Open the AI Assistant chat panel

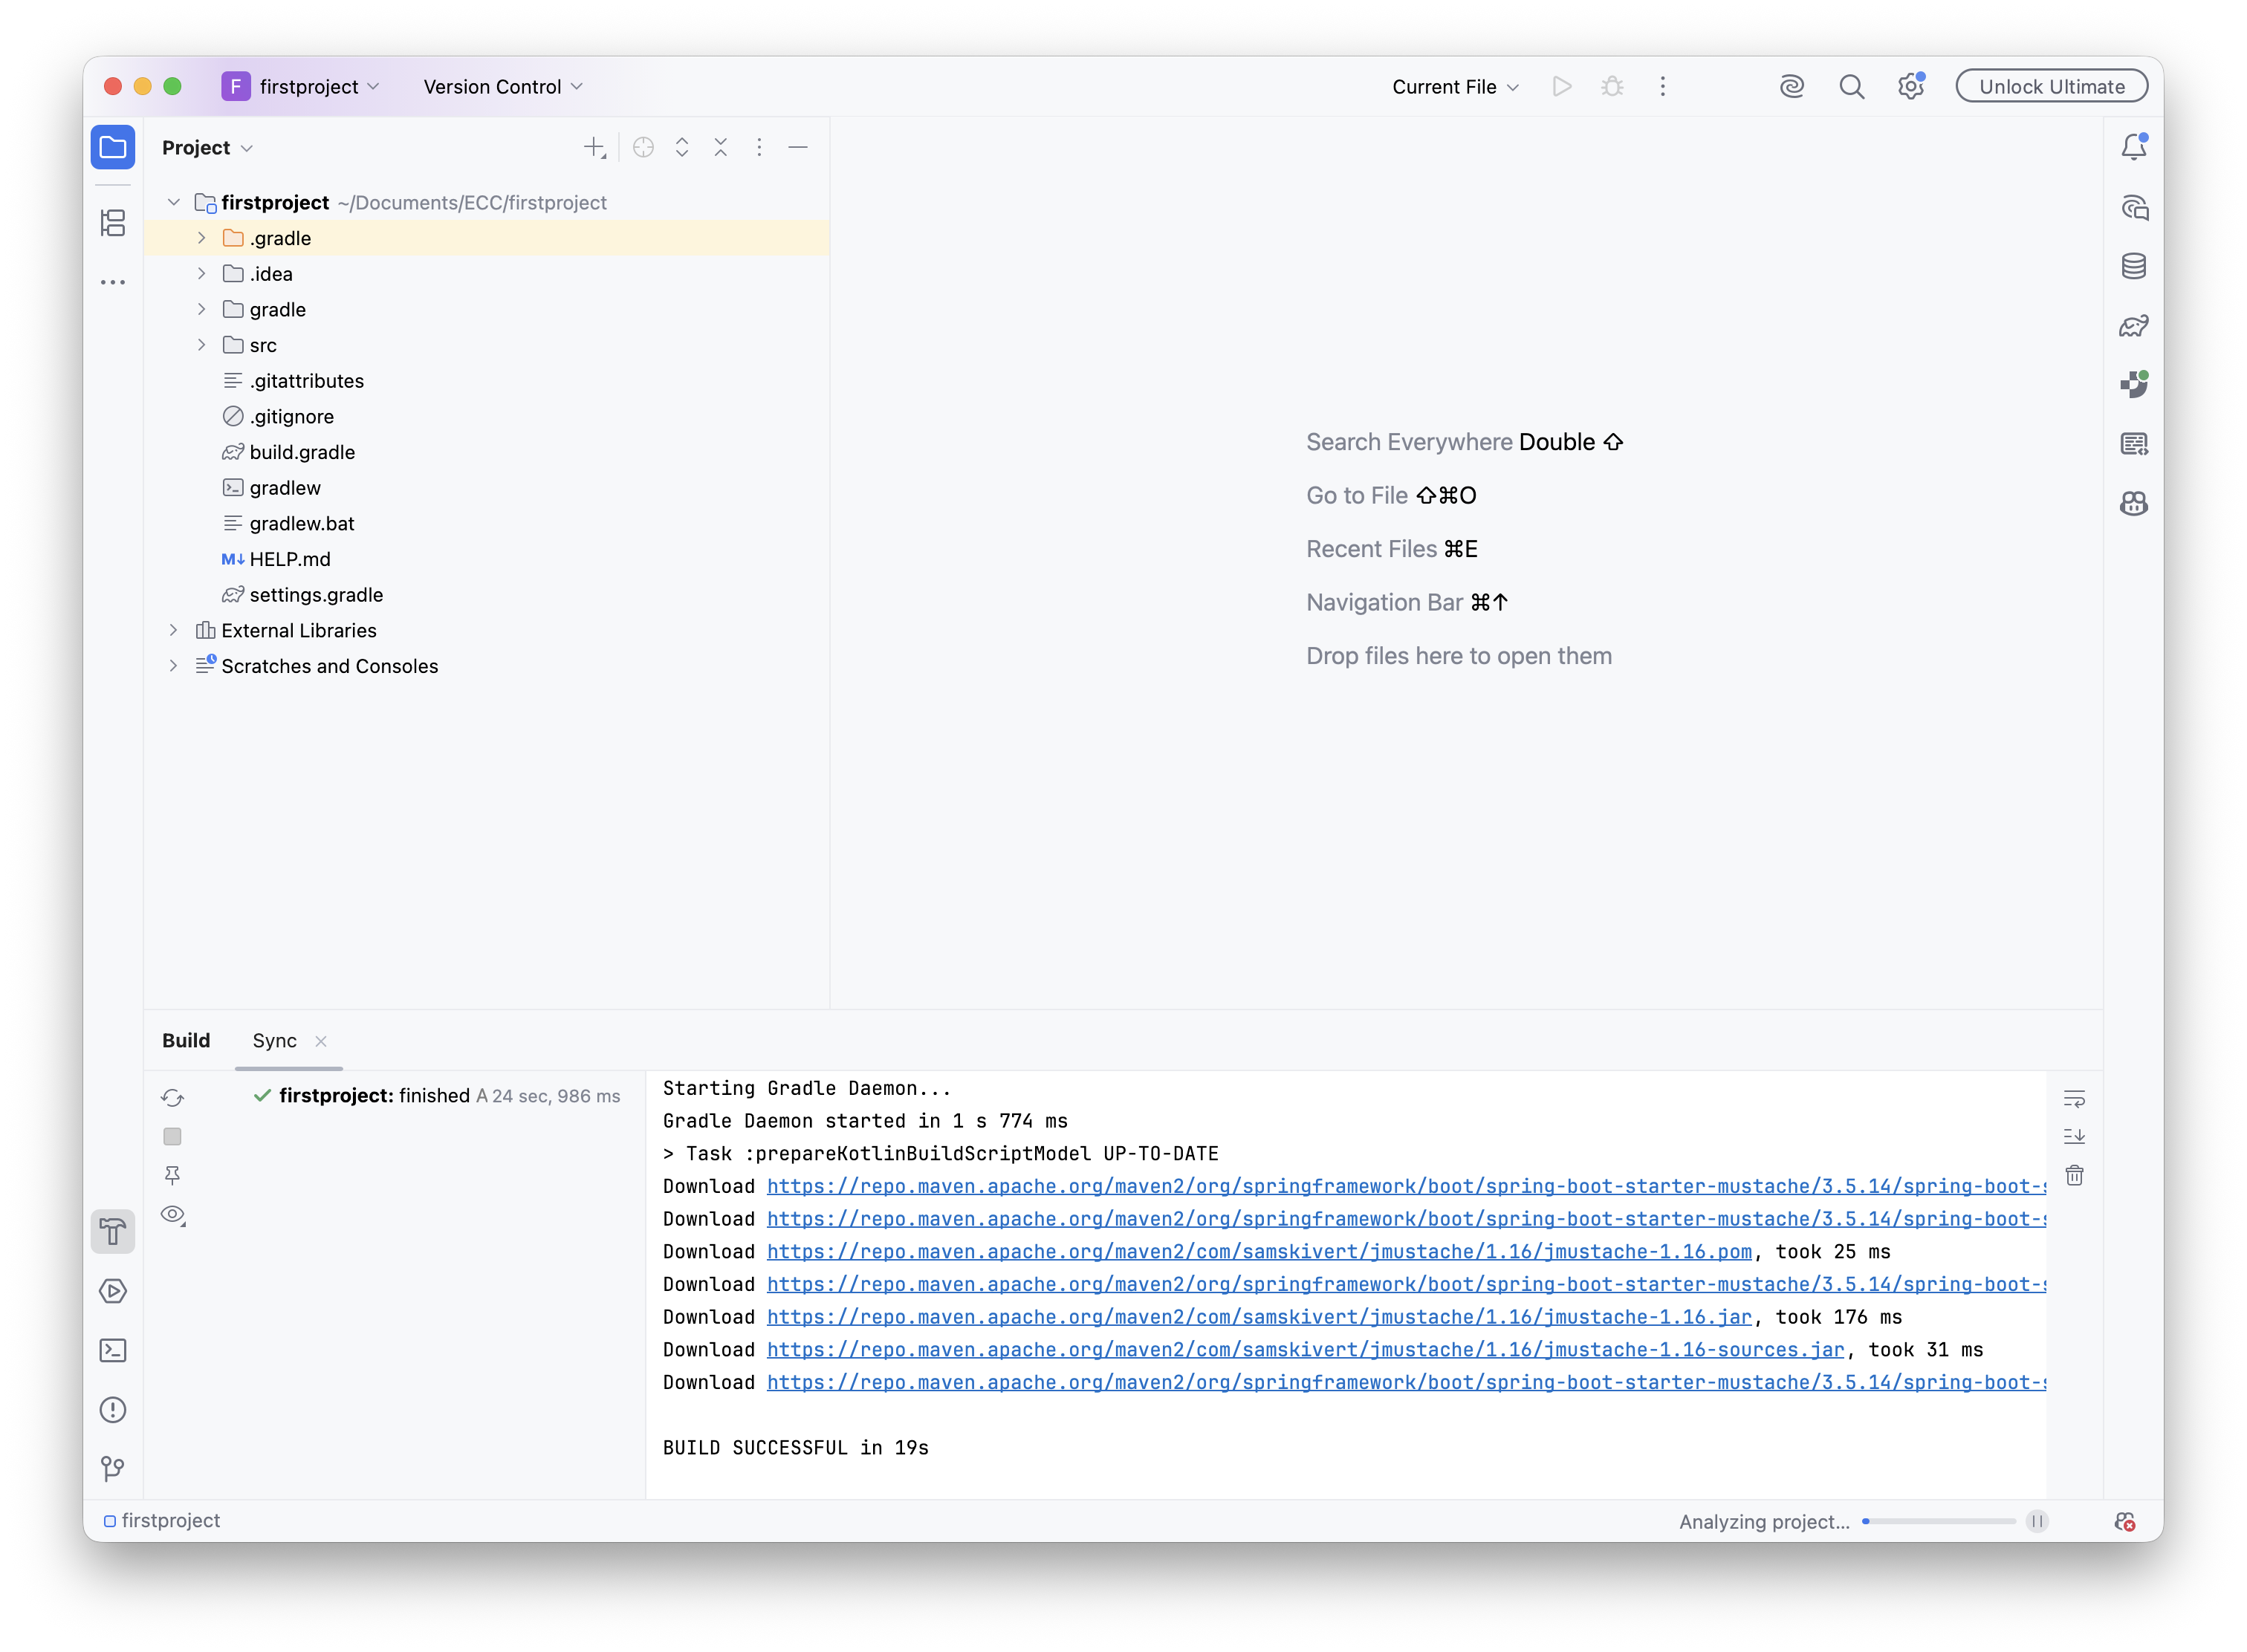pyautogui.click(x=2134, y=207)
